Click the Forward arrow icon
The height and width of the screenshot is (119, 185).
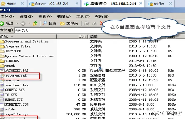click(x=23, y=23)
